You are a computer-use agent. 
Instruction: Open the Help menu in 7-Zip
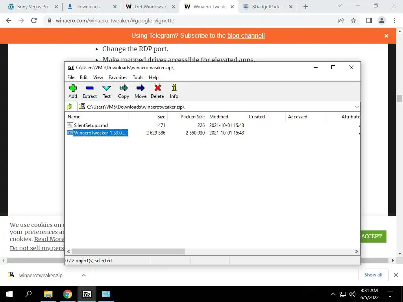point(154,77)
